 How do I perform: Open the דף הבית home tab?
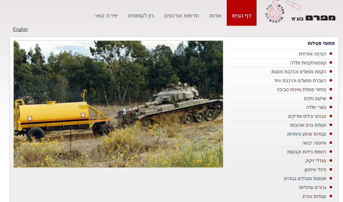click(x=241, y=16)
